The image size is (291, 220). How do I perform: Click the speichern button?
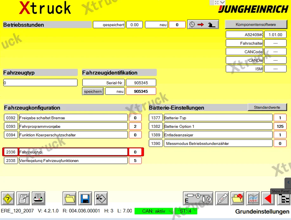click(x=93, y=91)
